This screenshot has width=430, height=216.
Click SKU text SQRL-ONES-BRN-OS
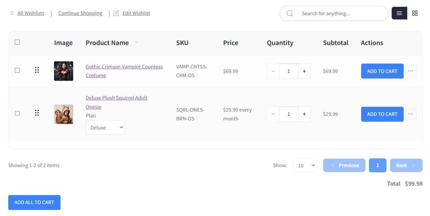tap(190, 114)
